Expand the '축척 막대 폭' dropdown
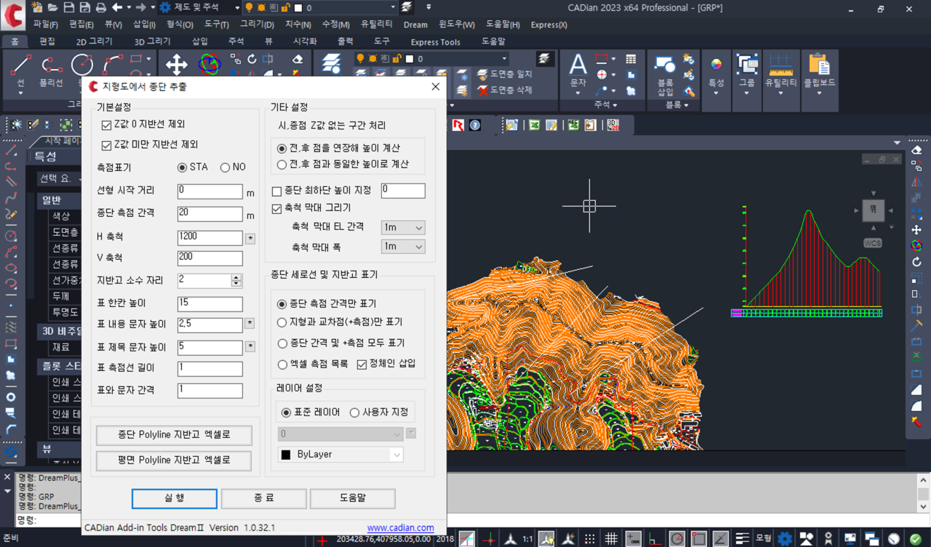 403,247
